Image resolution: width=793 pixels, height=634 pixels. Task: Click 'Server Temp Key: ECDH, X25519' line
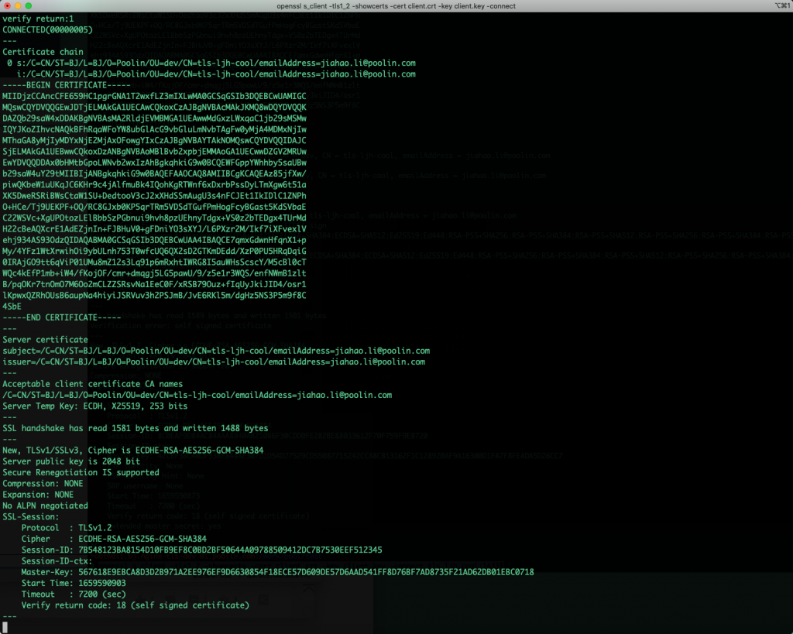[x=95, y=406]
